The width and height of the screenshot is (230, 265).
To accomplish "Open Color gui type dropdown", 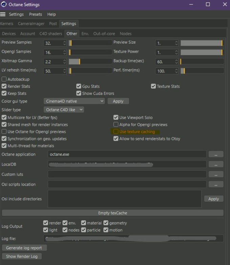I will (74, 101).
